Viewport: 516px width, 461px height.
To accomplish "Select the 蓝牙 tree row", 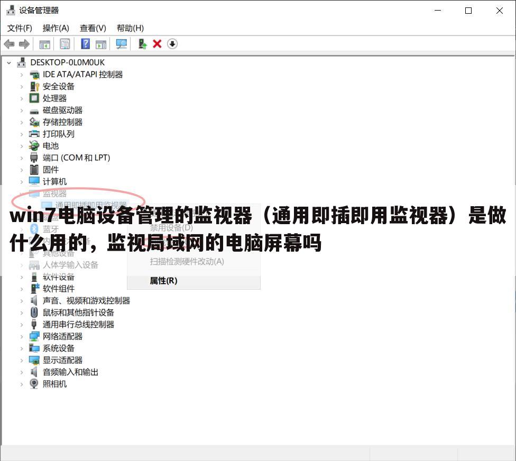I will pyautogui.click(x=51, y=229).
